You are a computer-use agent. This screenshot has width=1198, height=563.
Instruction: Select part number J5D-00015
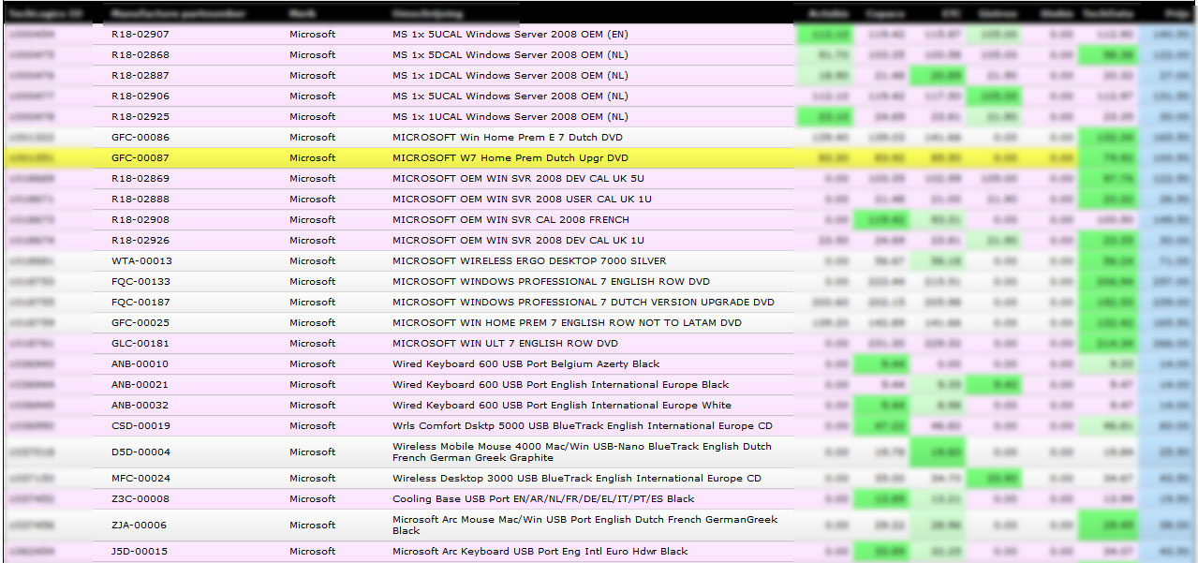(x=140, y=552)
